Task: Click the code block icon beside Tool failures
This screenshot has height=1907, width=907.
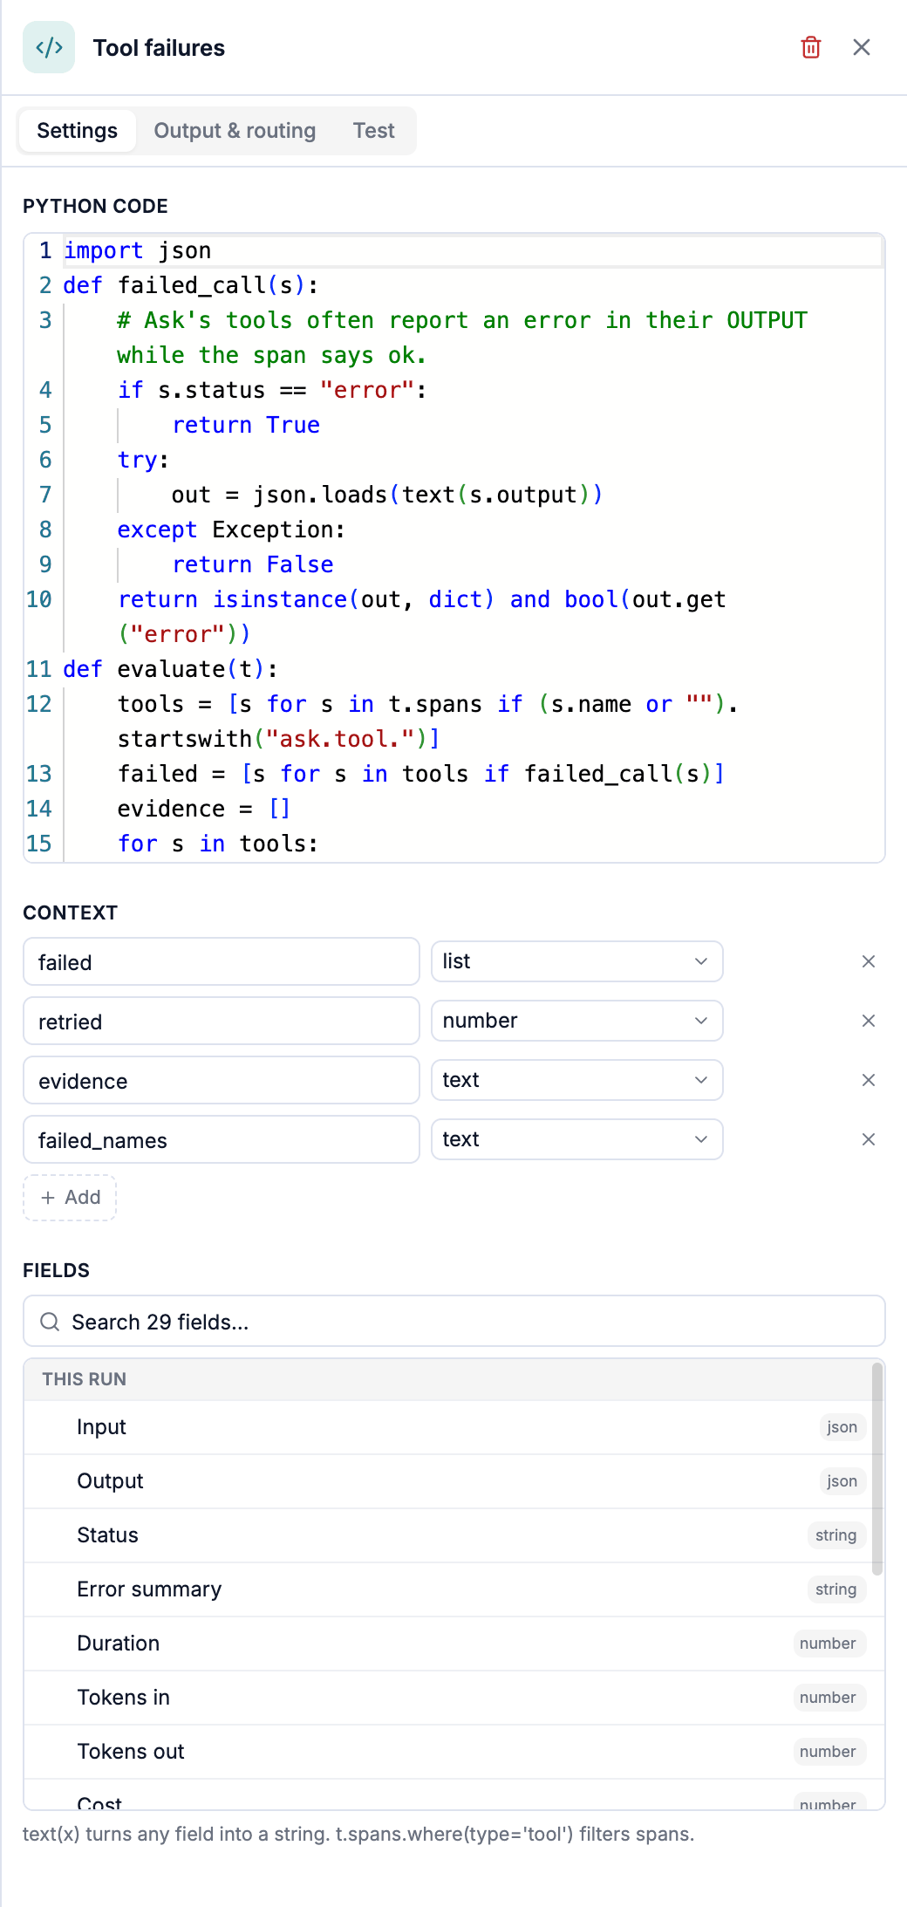Action: [49, 47]
